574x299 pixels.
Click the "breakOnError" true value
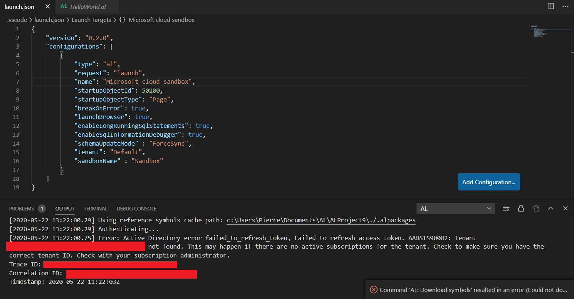pyautogui.click(x=138, y=108)
